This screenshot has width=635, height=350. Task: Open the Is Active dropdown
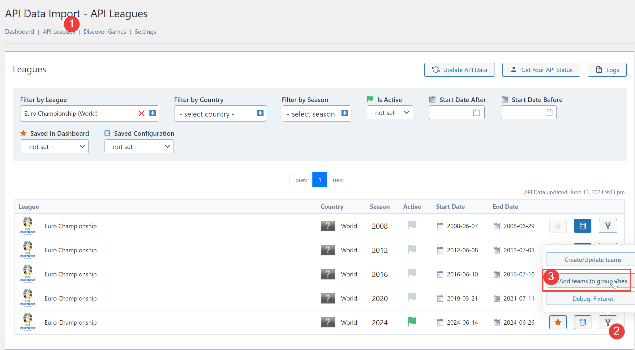[x=390, y=113]
